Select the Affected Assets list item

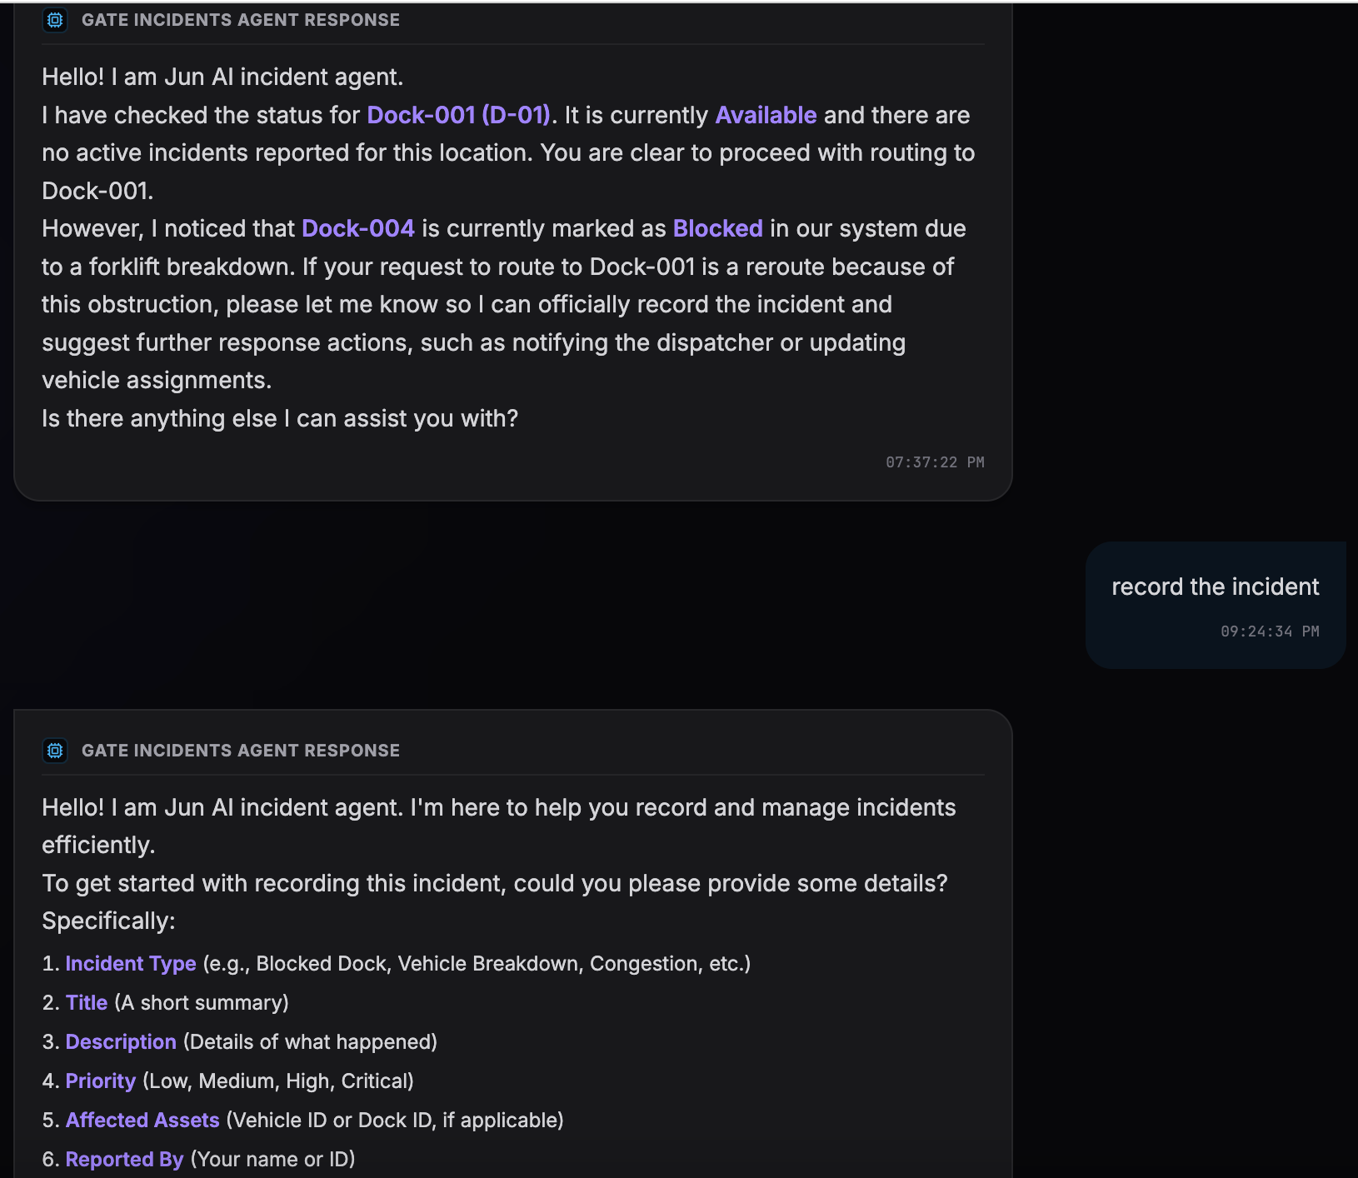pos(303,1121)
